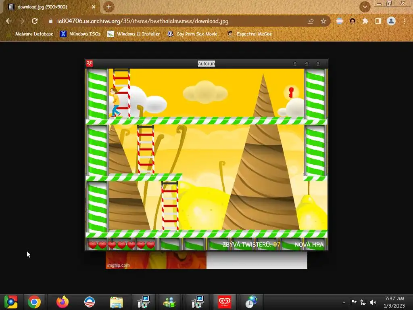Close the download.jpg tab
Screen dimensions: 413x310
(94, 7)
